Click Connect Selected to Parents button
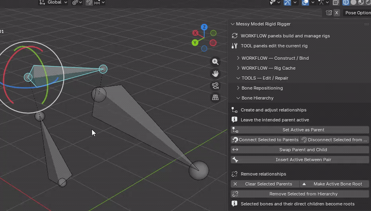 coord(265,139)
